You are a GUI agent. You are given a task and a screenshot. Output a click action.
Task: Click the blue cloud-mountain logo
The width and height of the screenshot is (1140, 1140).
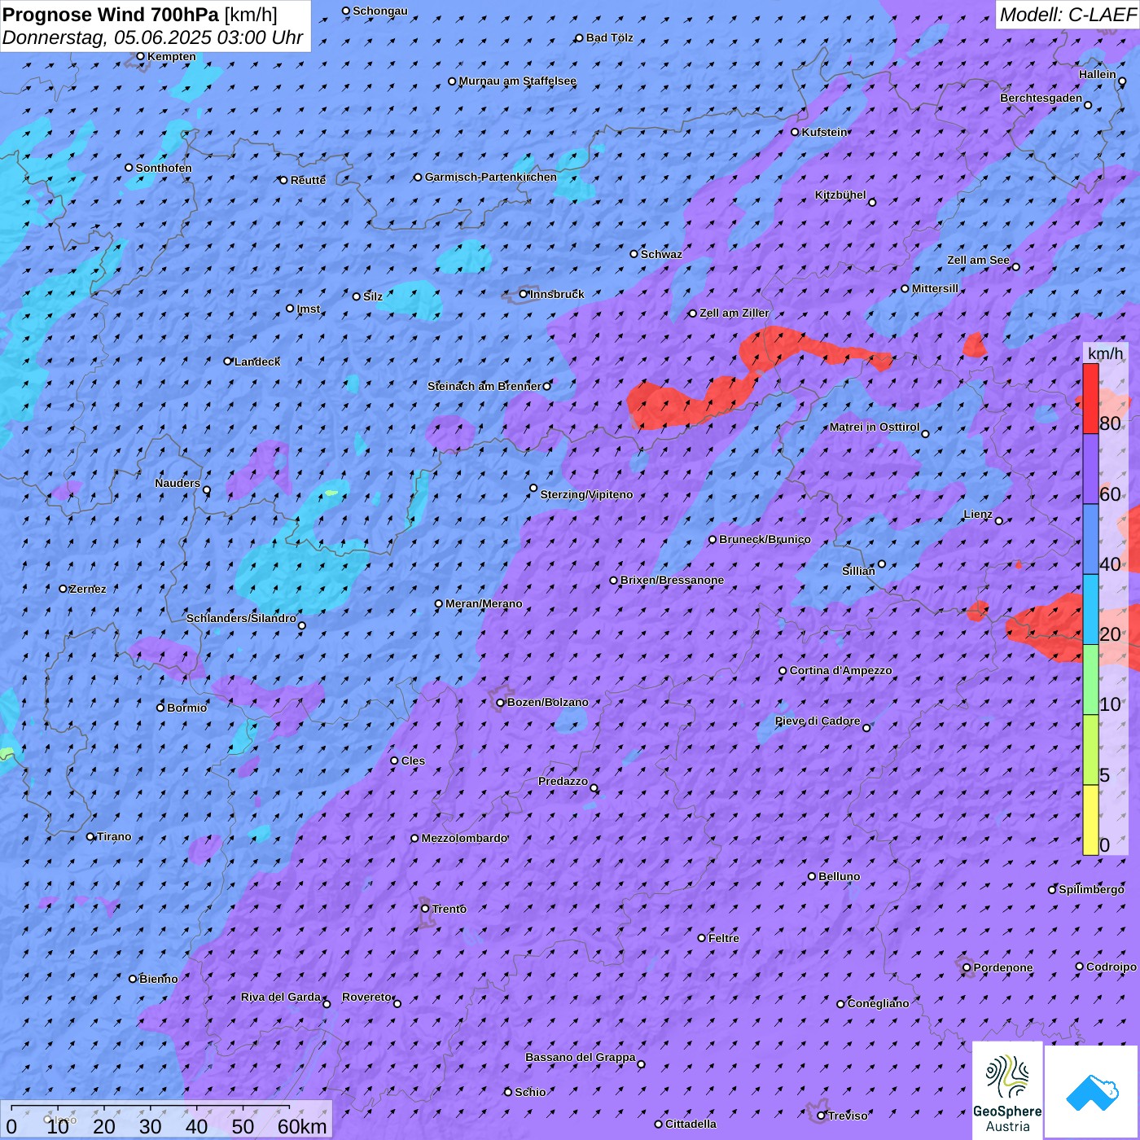[1091, 1091]
